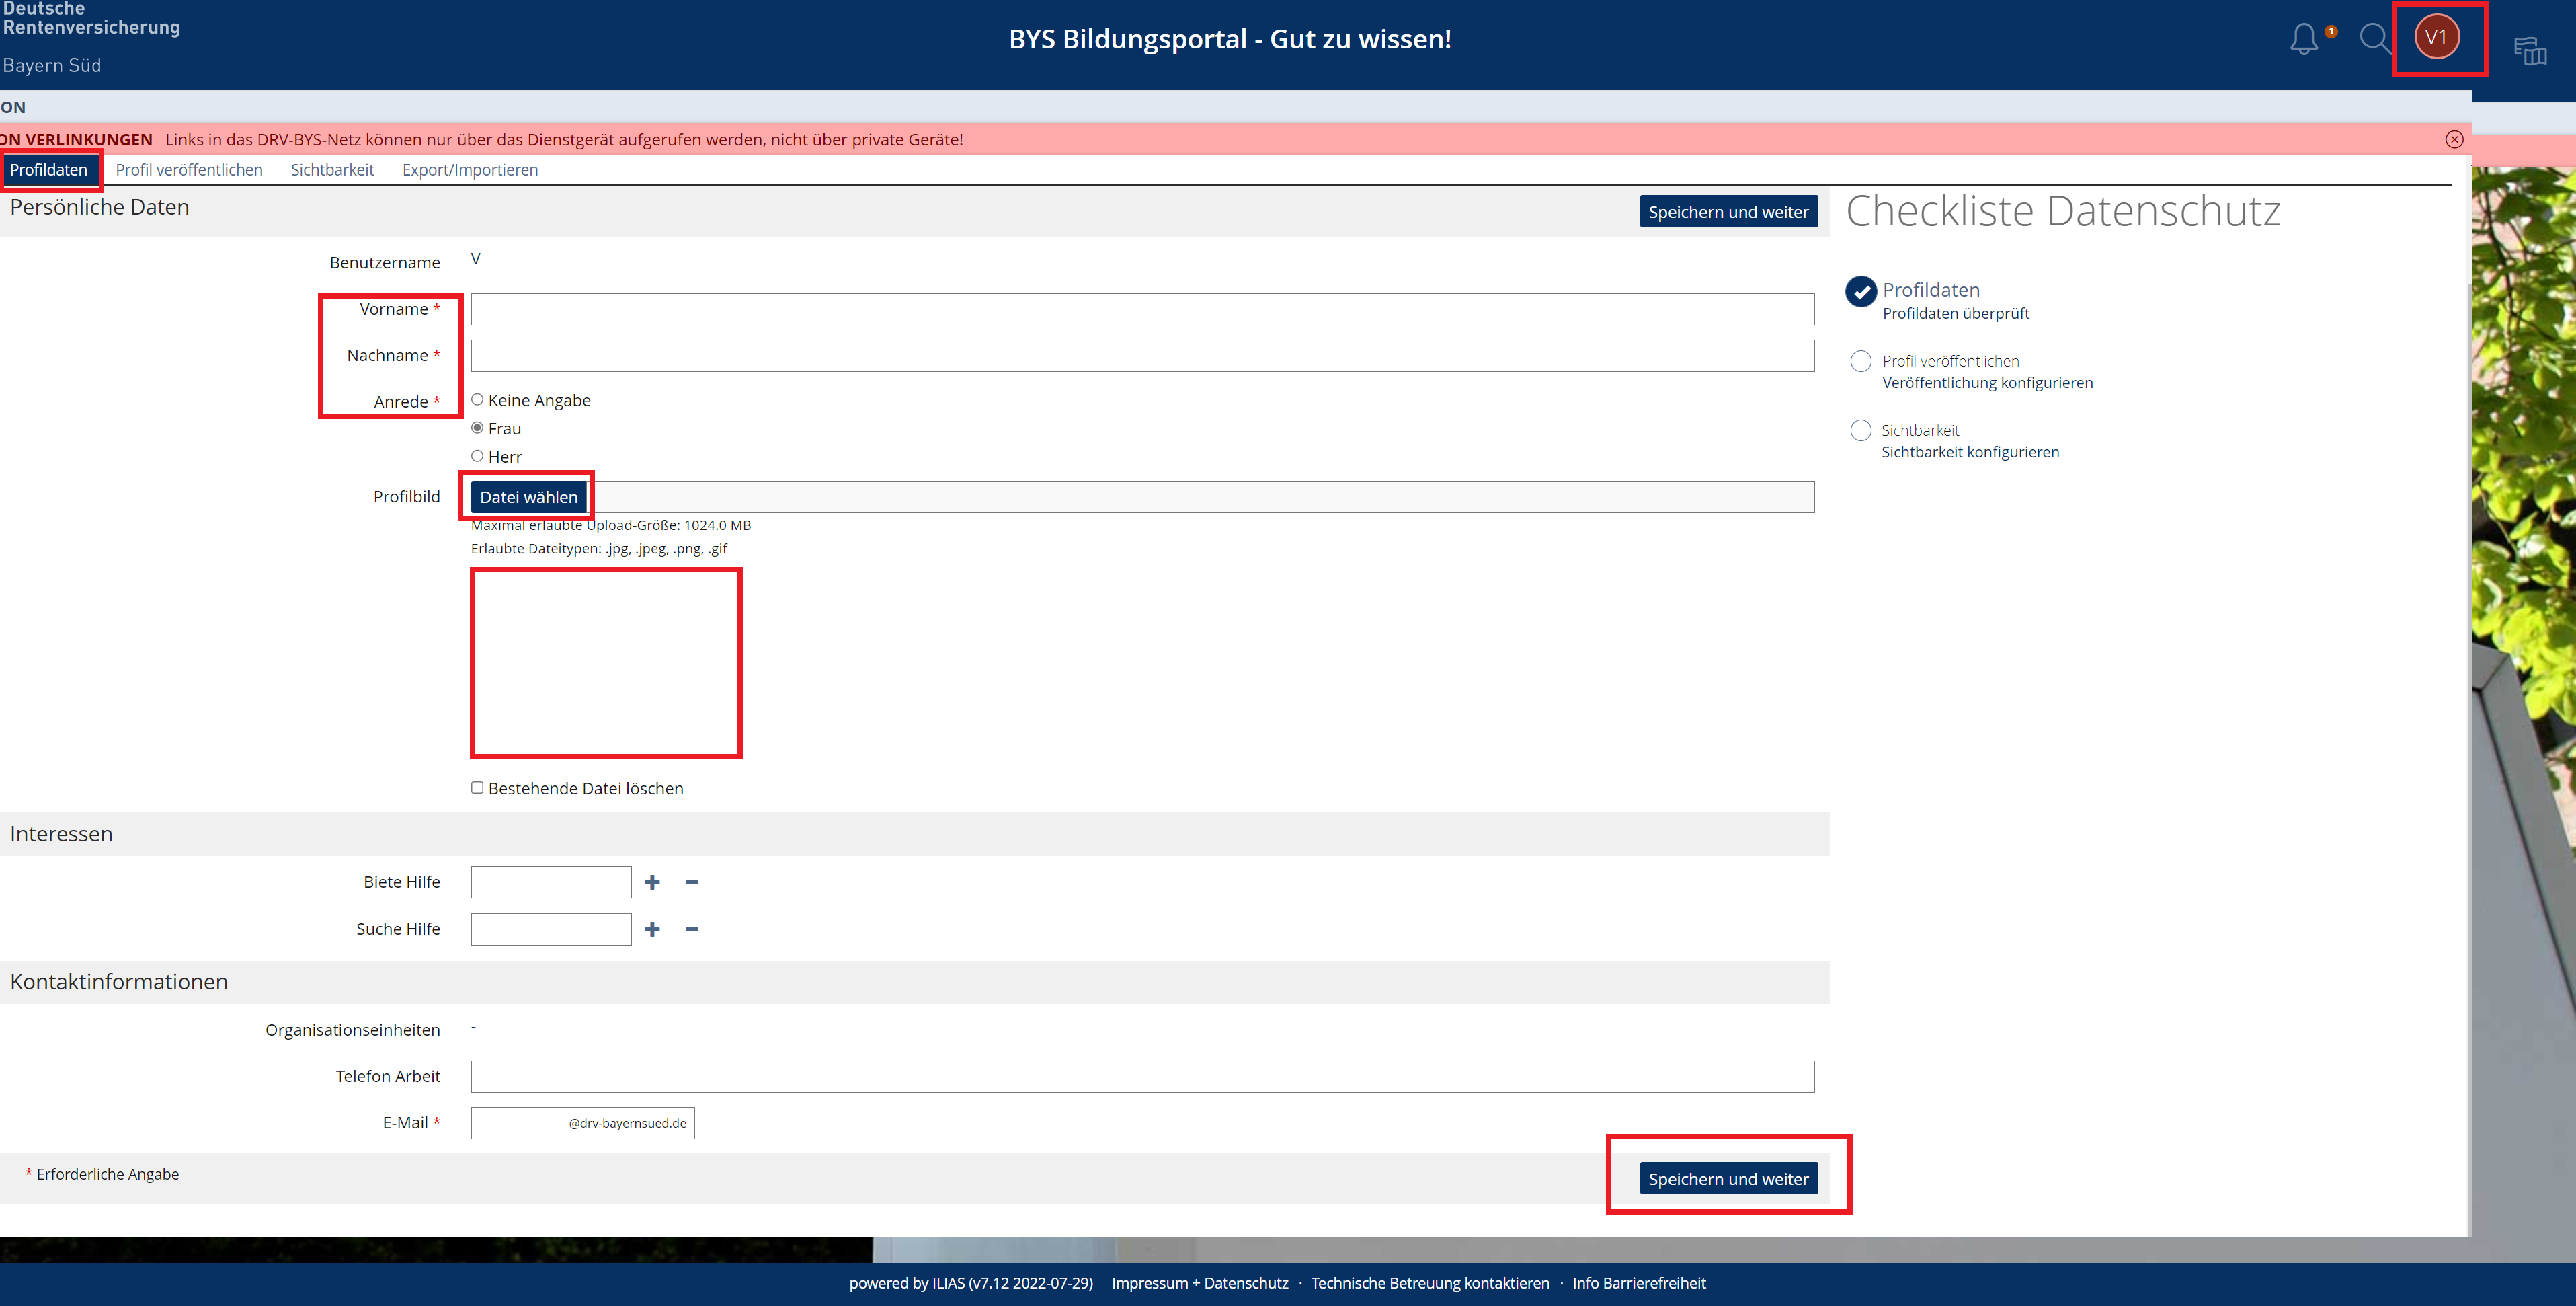Click bottom Speichern und weiter button

pyautogui.click(x=1727, y=1179)
